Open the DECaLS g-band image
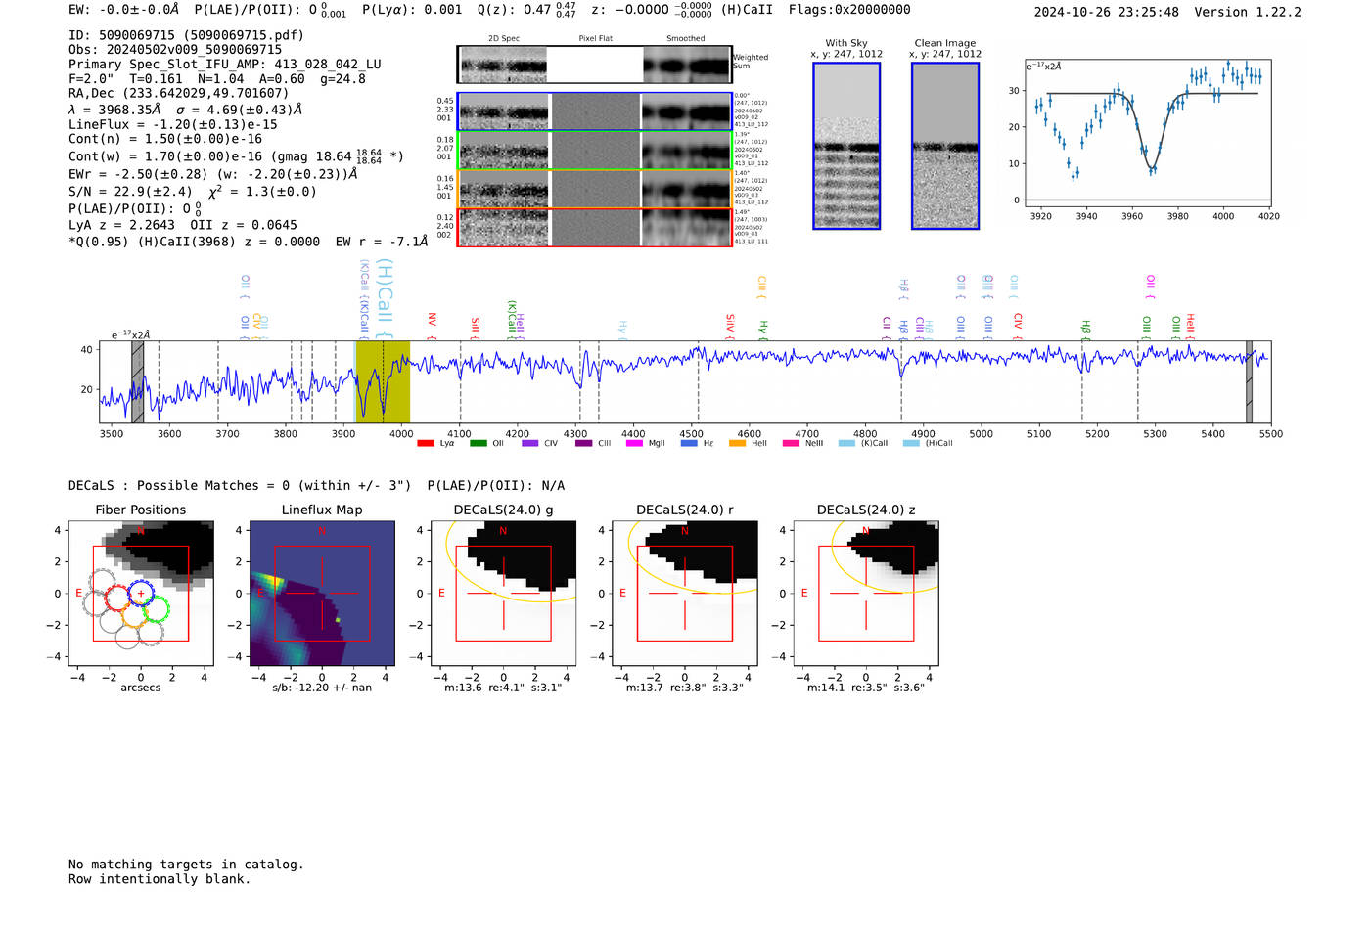1370x932 pixels. (x=503, y=594)
